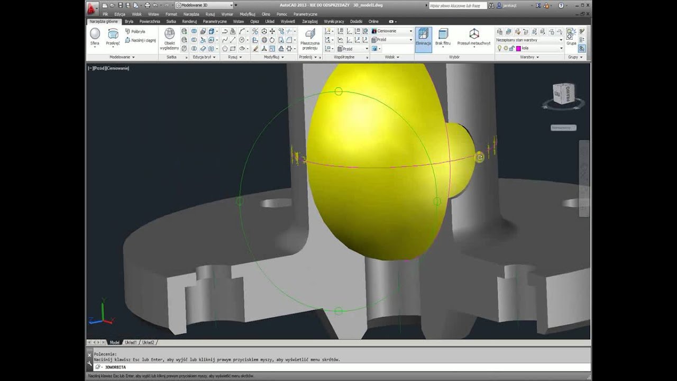This screenshot has width=677, height=381.
Task: Click the magenta kola layer color swatch
Action: (x=518, y=48)
